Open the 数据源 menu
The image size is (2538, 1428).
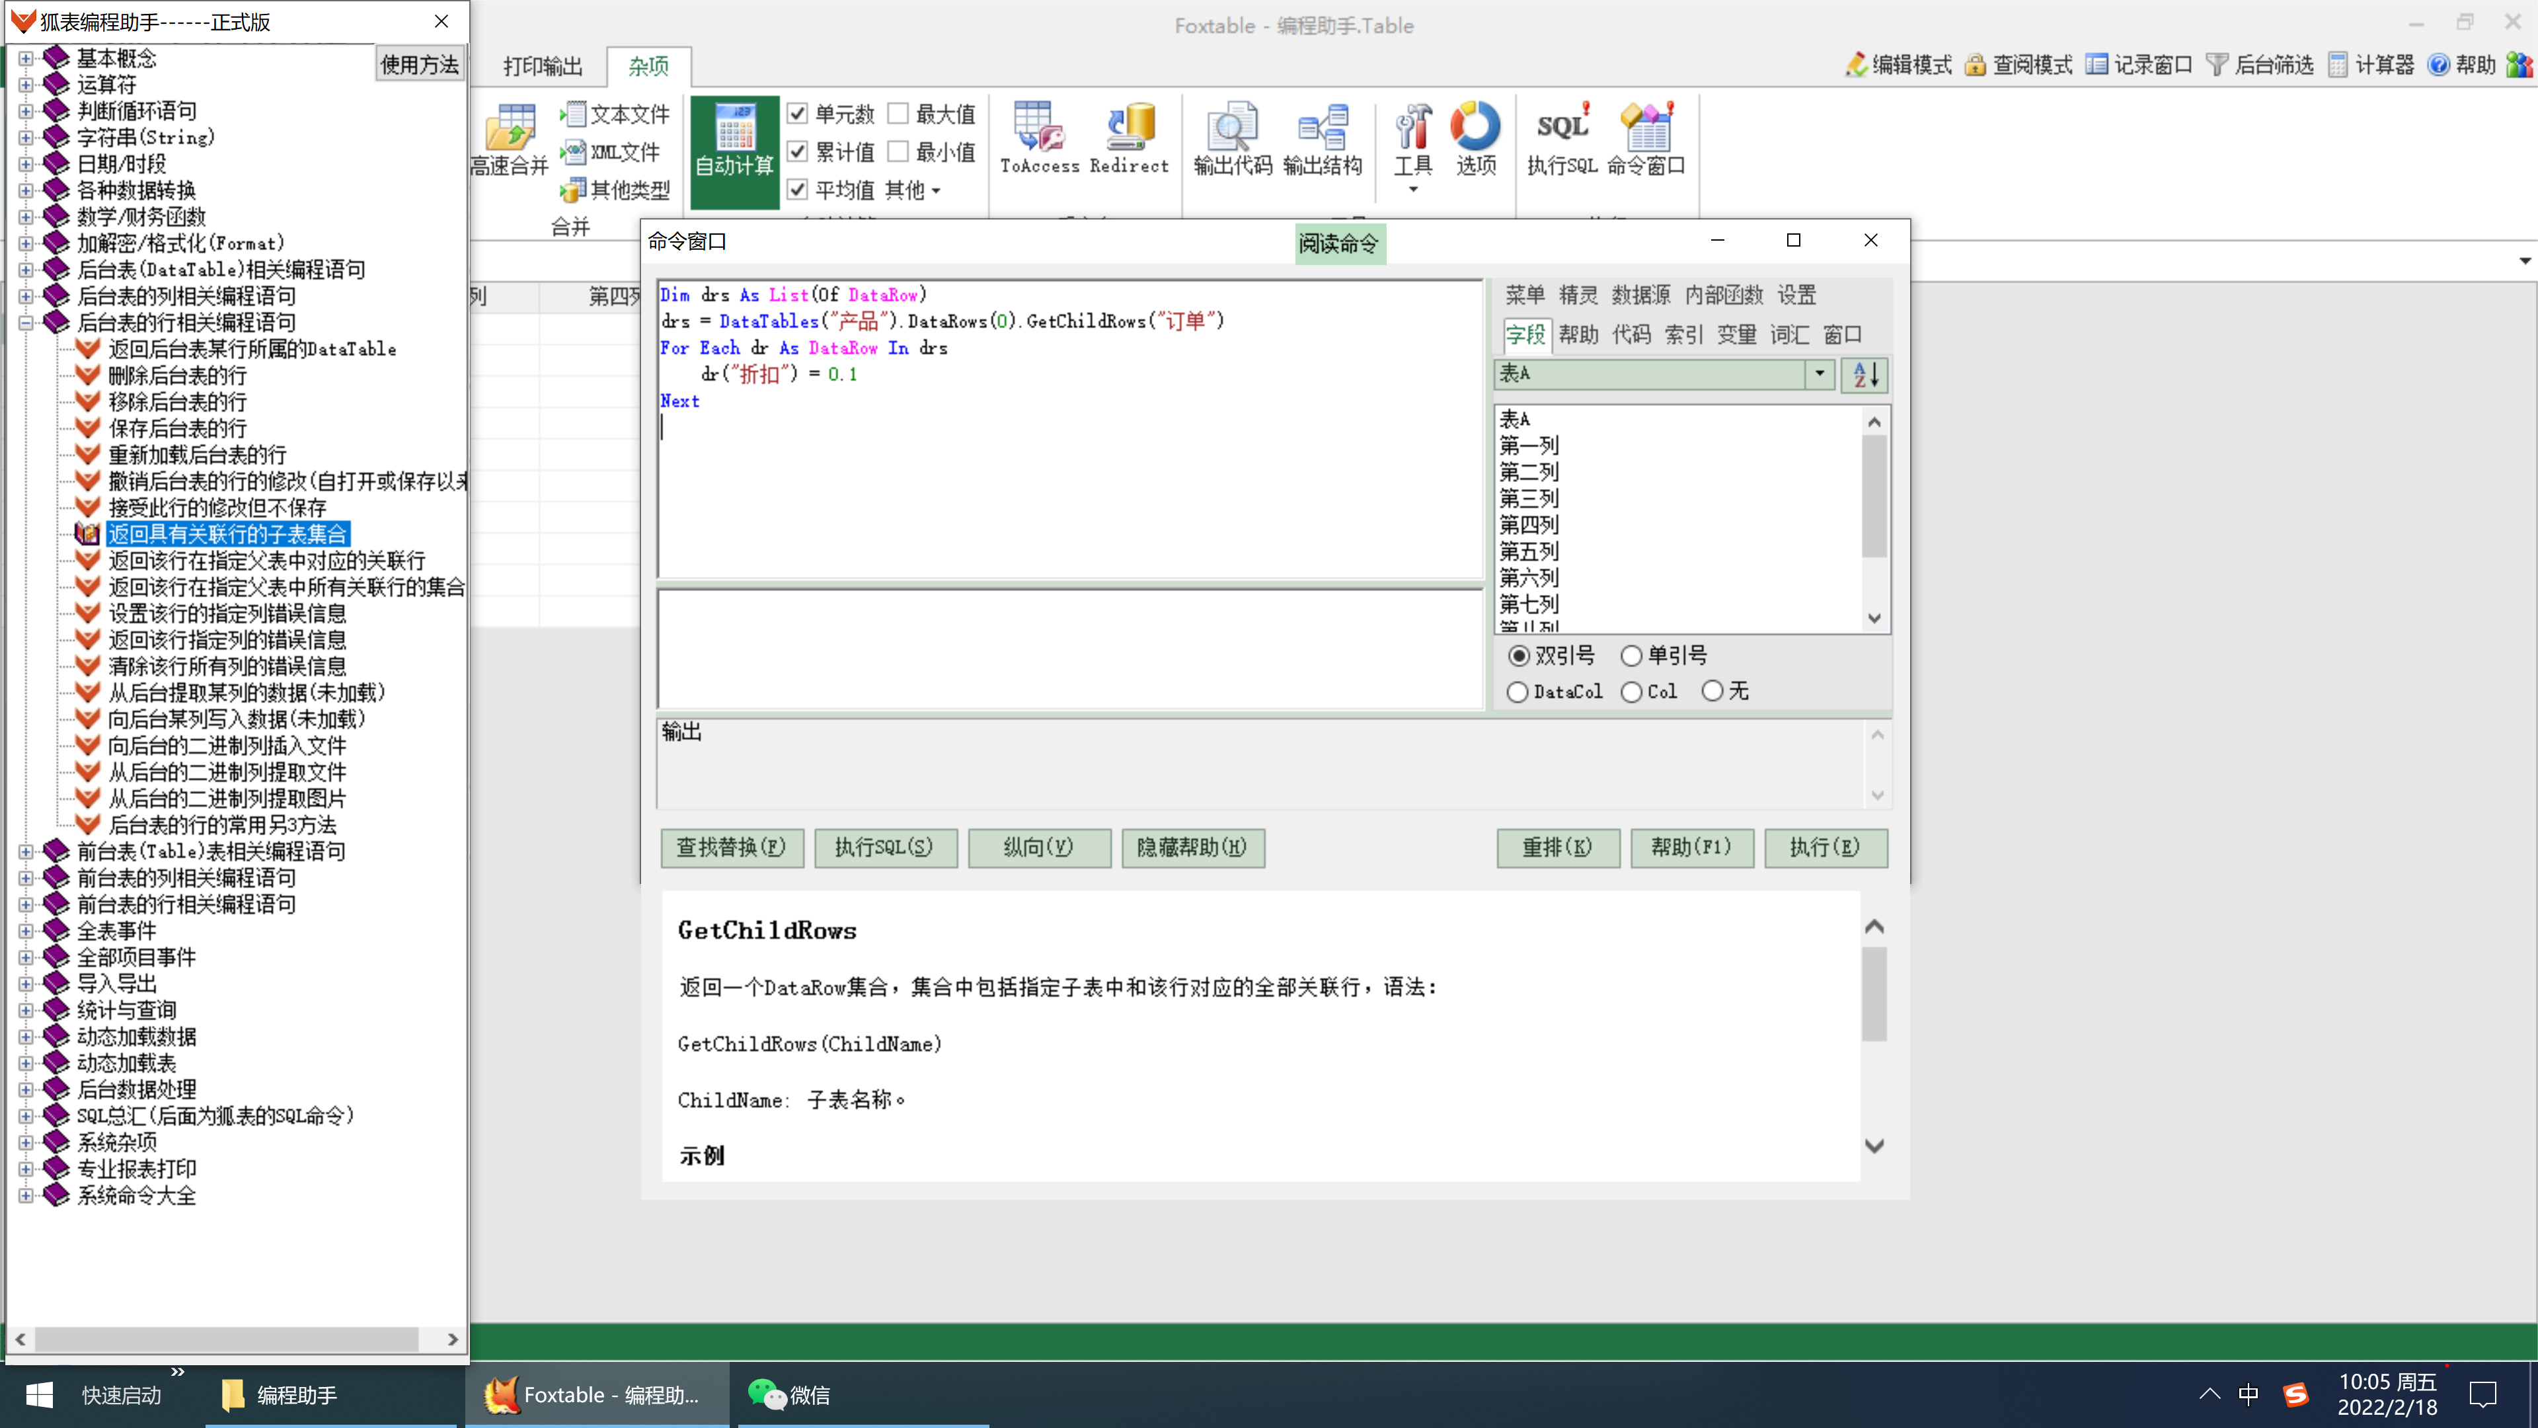click(1640, 295)
